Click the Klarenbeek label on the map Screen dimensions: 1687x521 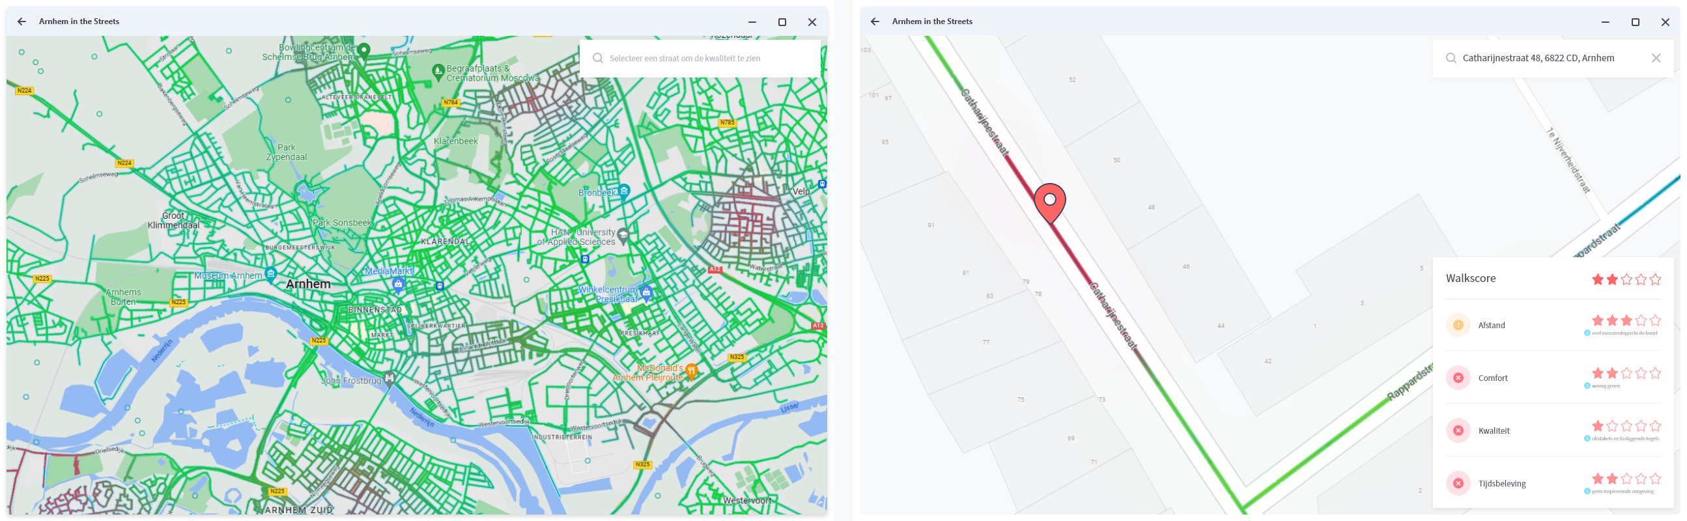[455, 141]
